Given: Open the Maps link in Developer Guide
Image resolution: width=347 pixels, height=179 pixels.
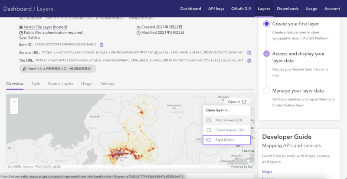Looking at the screenshot, I should (267, 172).
